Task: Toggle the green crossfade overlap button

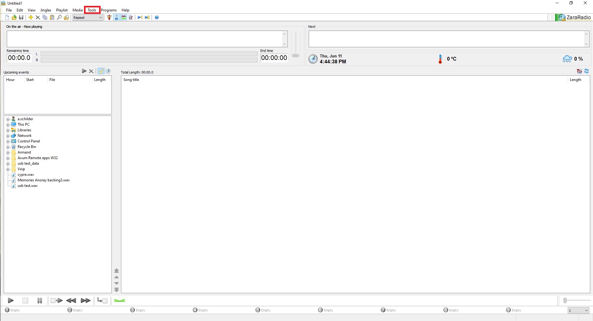Action: (119, 301)
